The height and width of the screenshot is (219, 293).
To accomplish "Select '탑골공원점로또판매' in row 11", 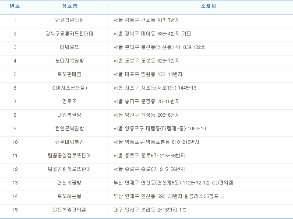I will click(x=69, y=156).
